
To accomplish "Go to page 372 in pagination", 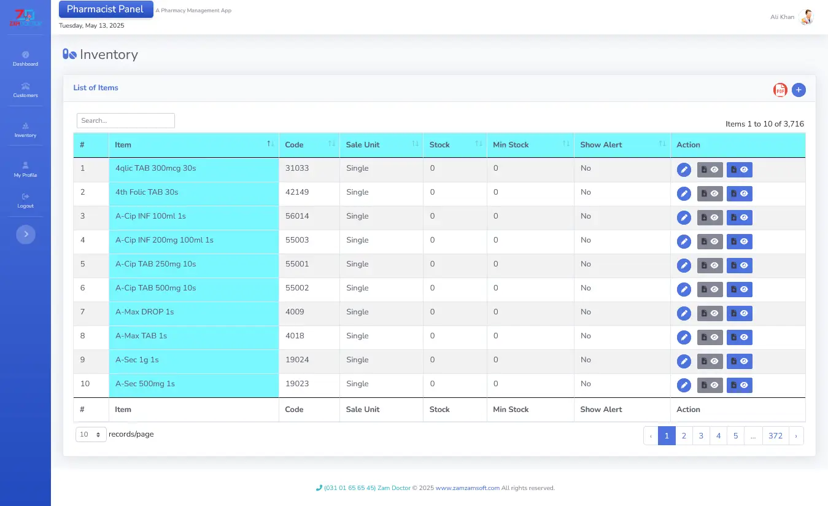I will tap(775, 436).
